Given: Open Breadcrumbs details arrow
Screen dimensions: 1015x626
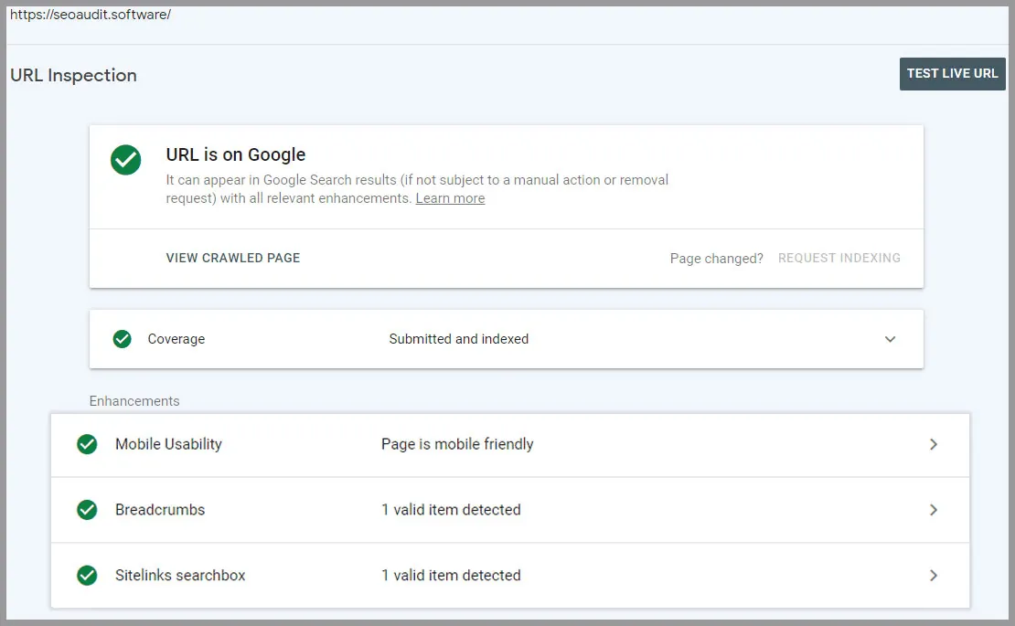Looking at the screenshot, I should click(x=934, y=510).
